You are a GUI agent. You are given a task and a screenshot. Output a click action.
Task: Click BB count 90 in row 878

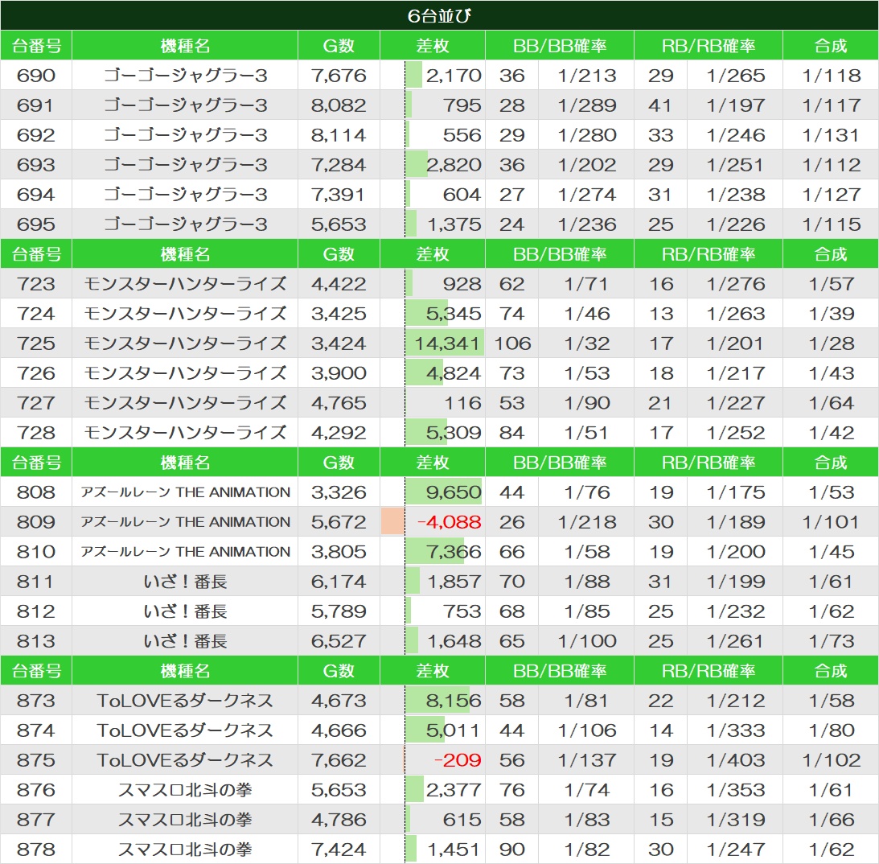click(511, 848)
